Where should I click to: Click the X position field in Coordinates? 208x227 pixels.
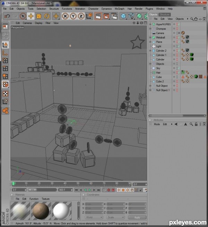[x=94, y=204]
